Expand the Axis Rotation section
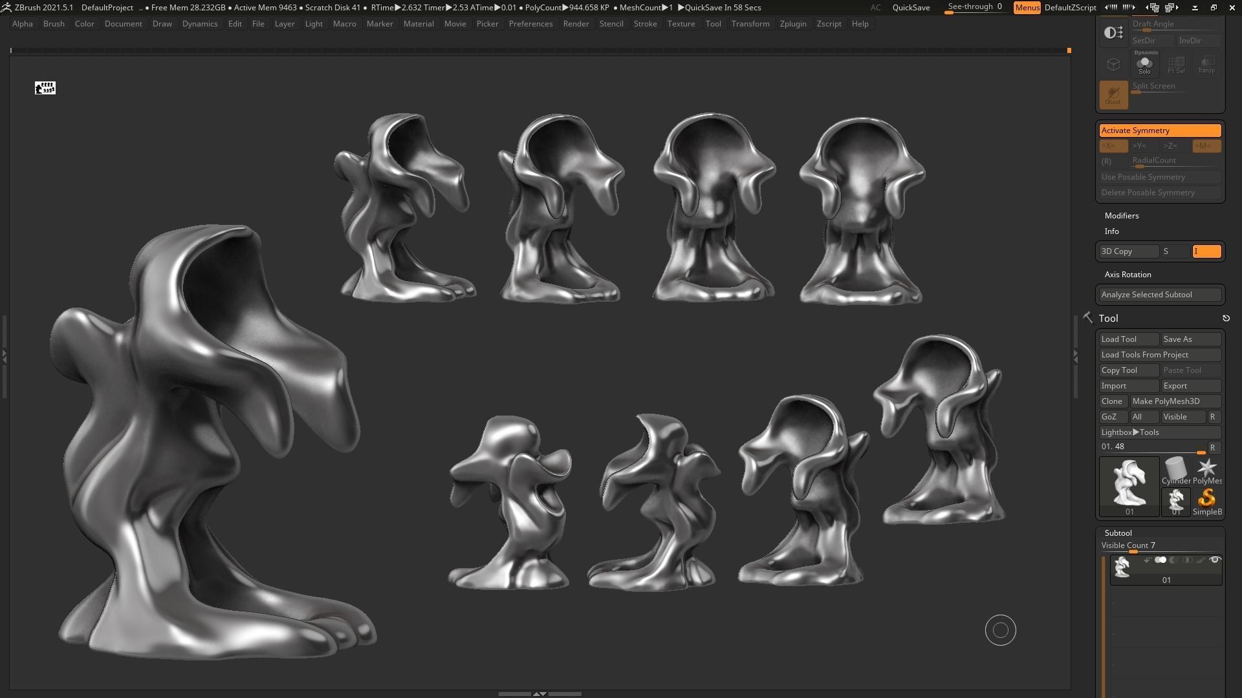This screenshot has height=698, width=1242. tap(1127, 275)
